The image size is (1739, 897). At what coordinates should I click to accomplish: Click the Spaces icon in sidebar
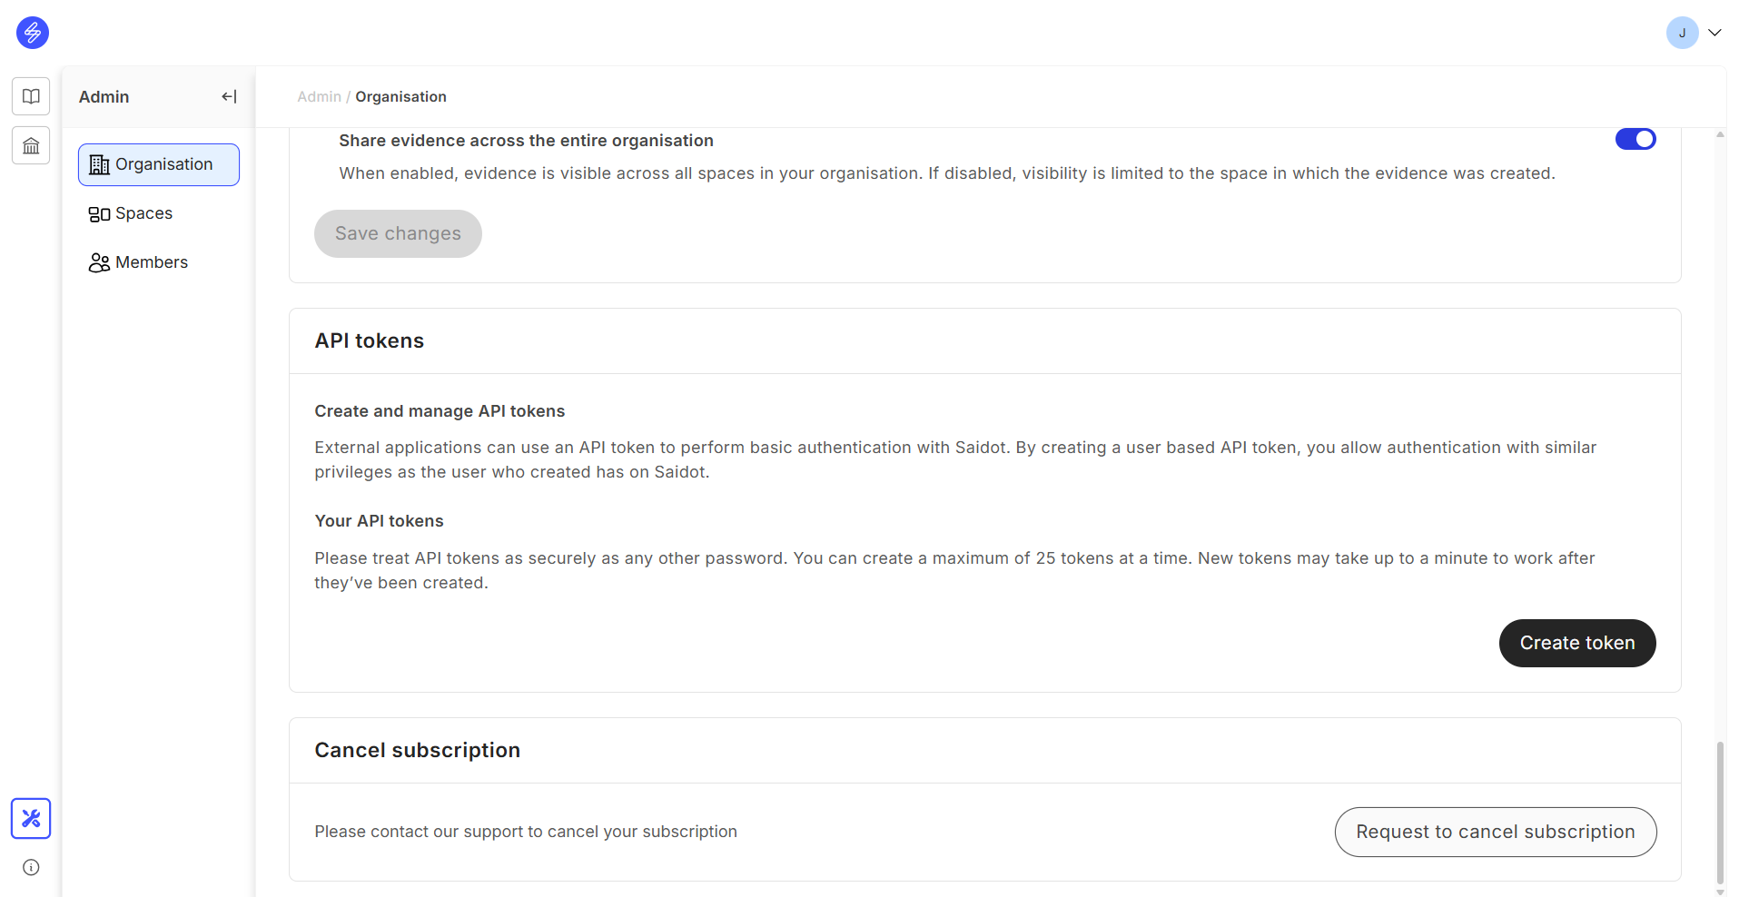point(99,214)
